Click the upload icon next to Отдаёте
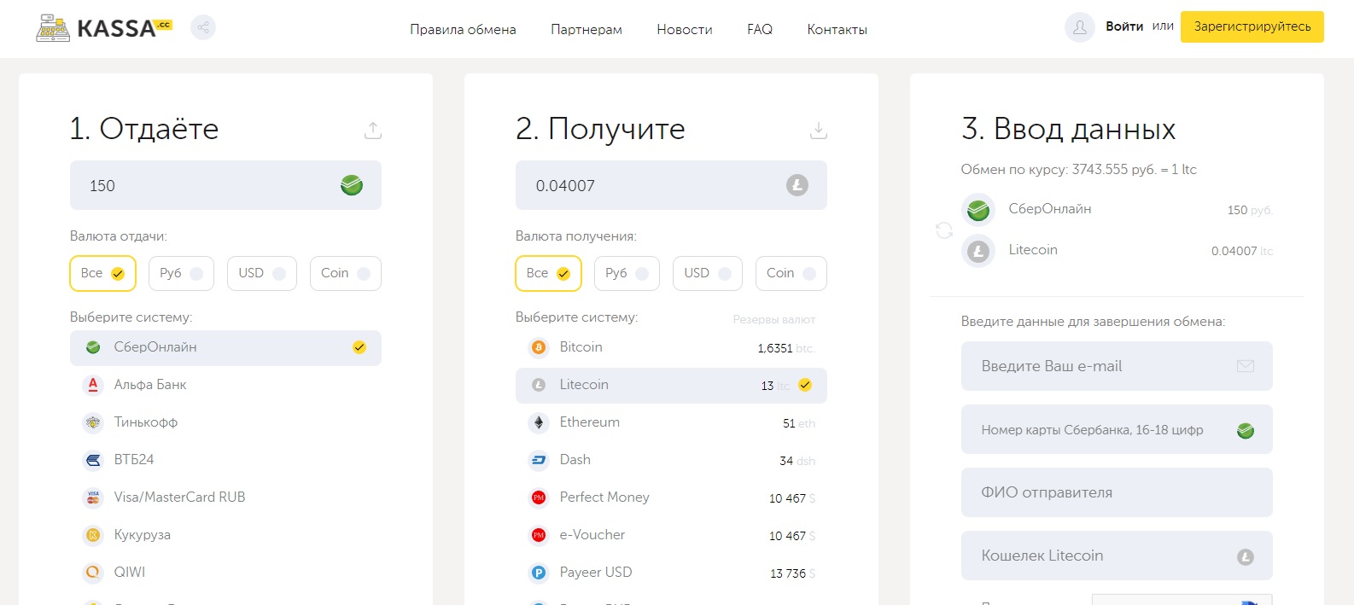This screenshot has width=1354, height=605. pyautogui.click(x=373, y=131)
